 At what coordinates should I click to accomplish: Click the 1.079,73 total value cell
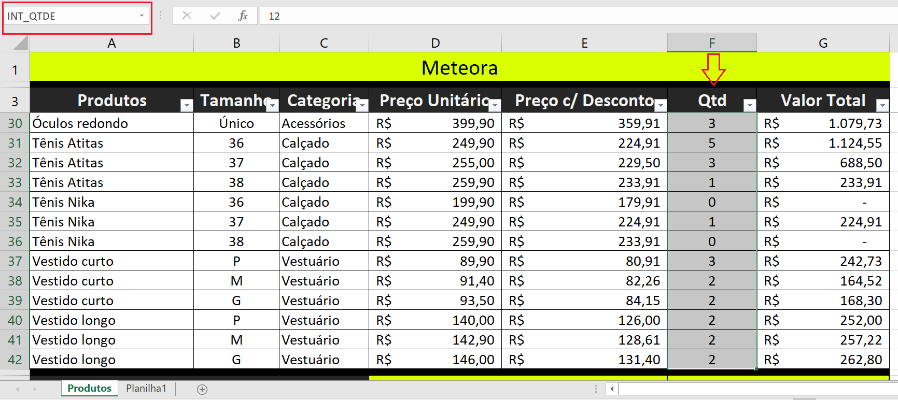tap(823, 123)
